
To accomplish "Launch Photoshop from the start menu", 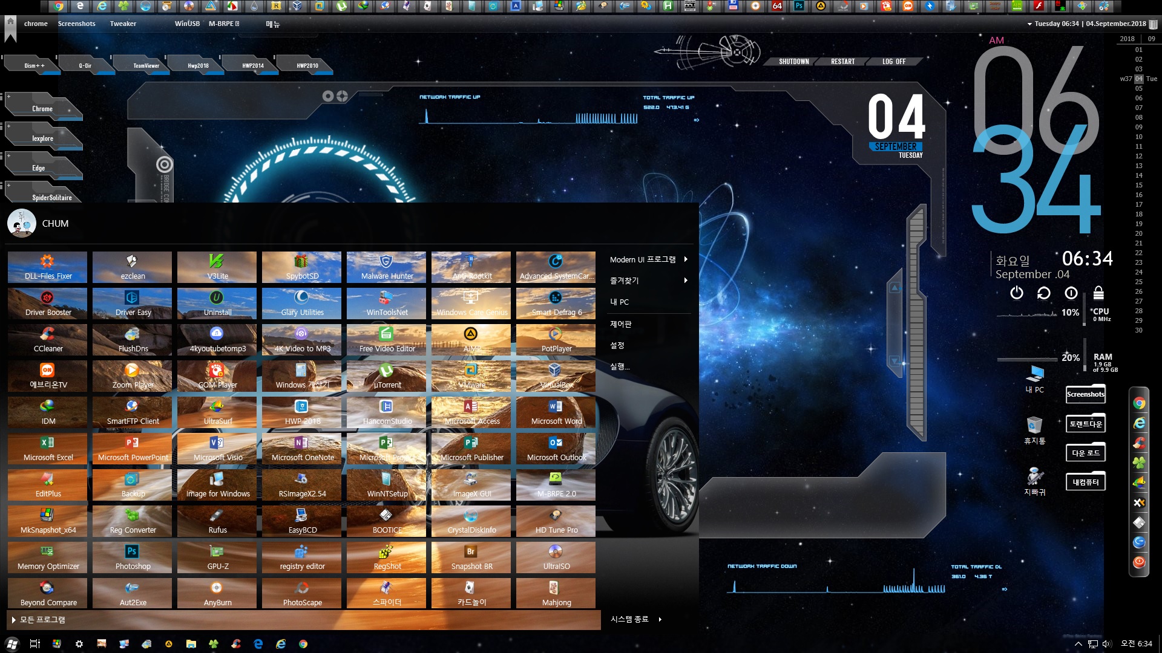I will point(133,557).
